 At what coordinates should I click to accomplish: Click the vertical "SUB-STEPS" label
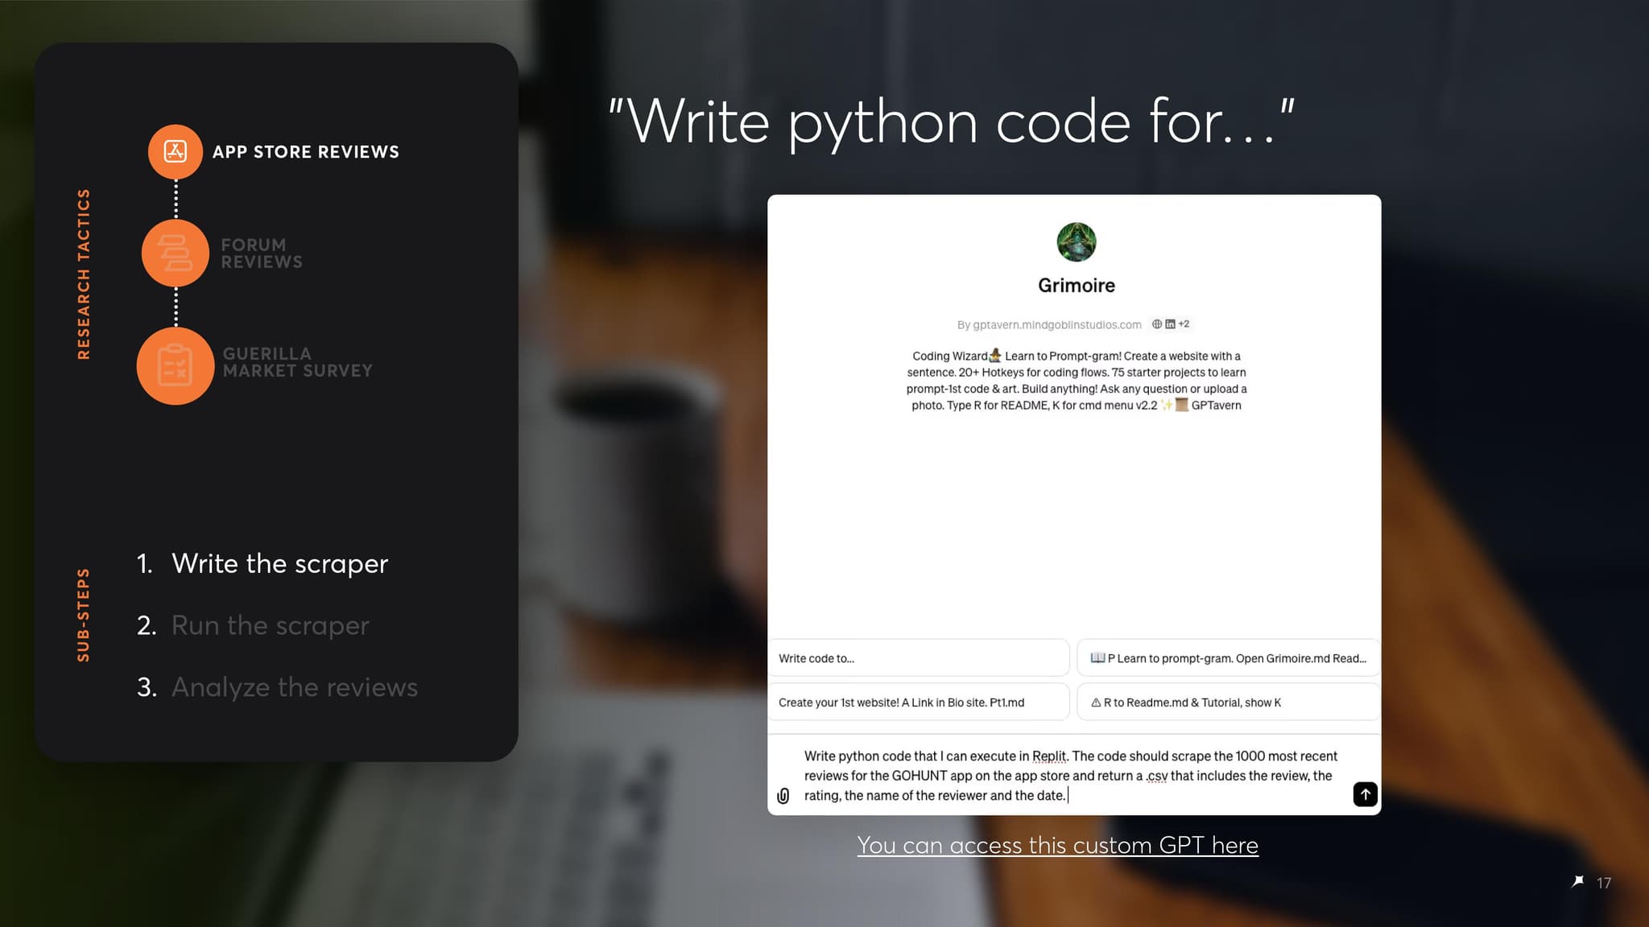click(x=84, y=616)
